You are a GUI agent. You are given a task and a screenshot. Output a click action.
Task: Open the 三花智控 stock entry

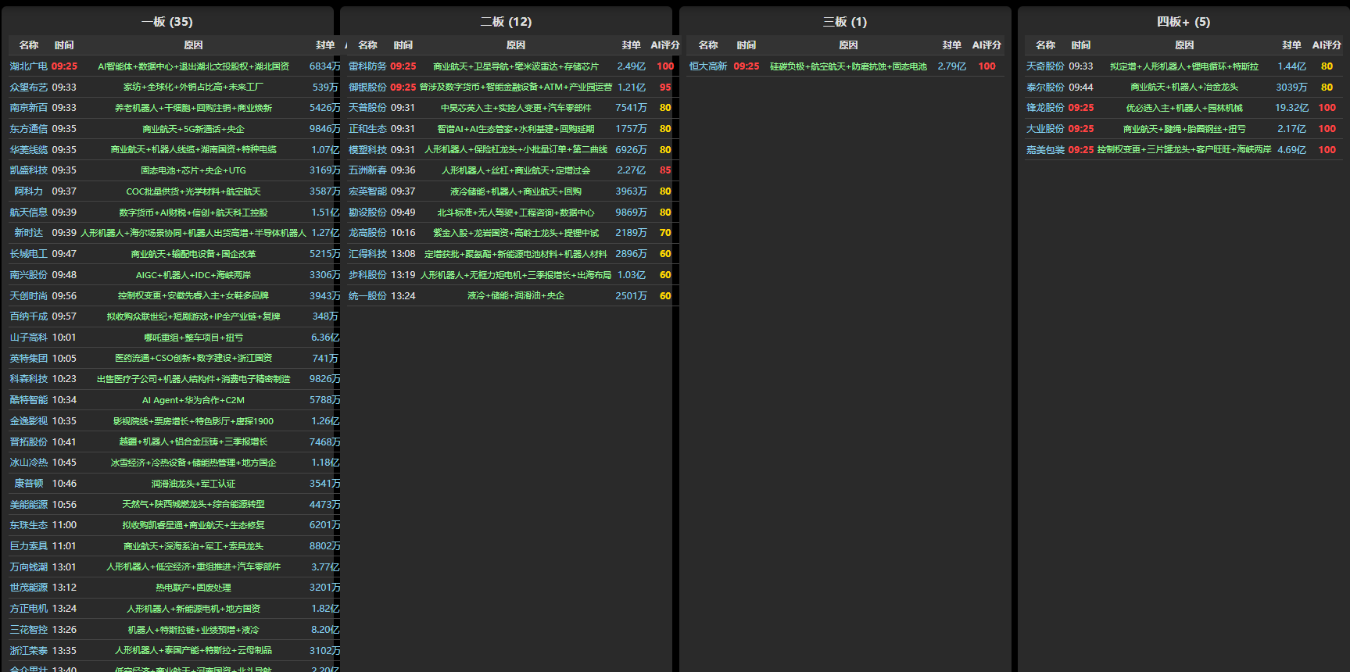(28, 630)
